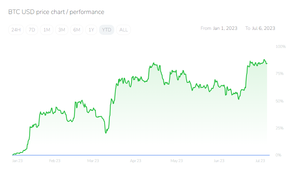This screenshot has height=177, width=293.
Task: Click the 100% y-axis label
Action: (x=281, y=47)
